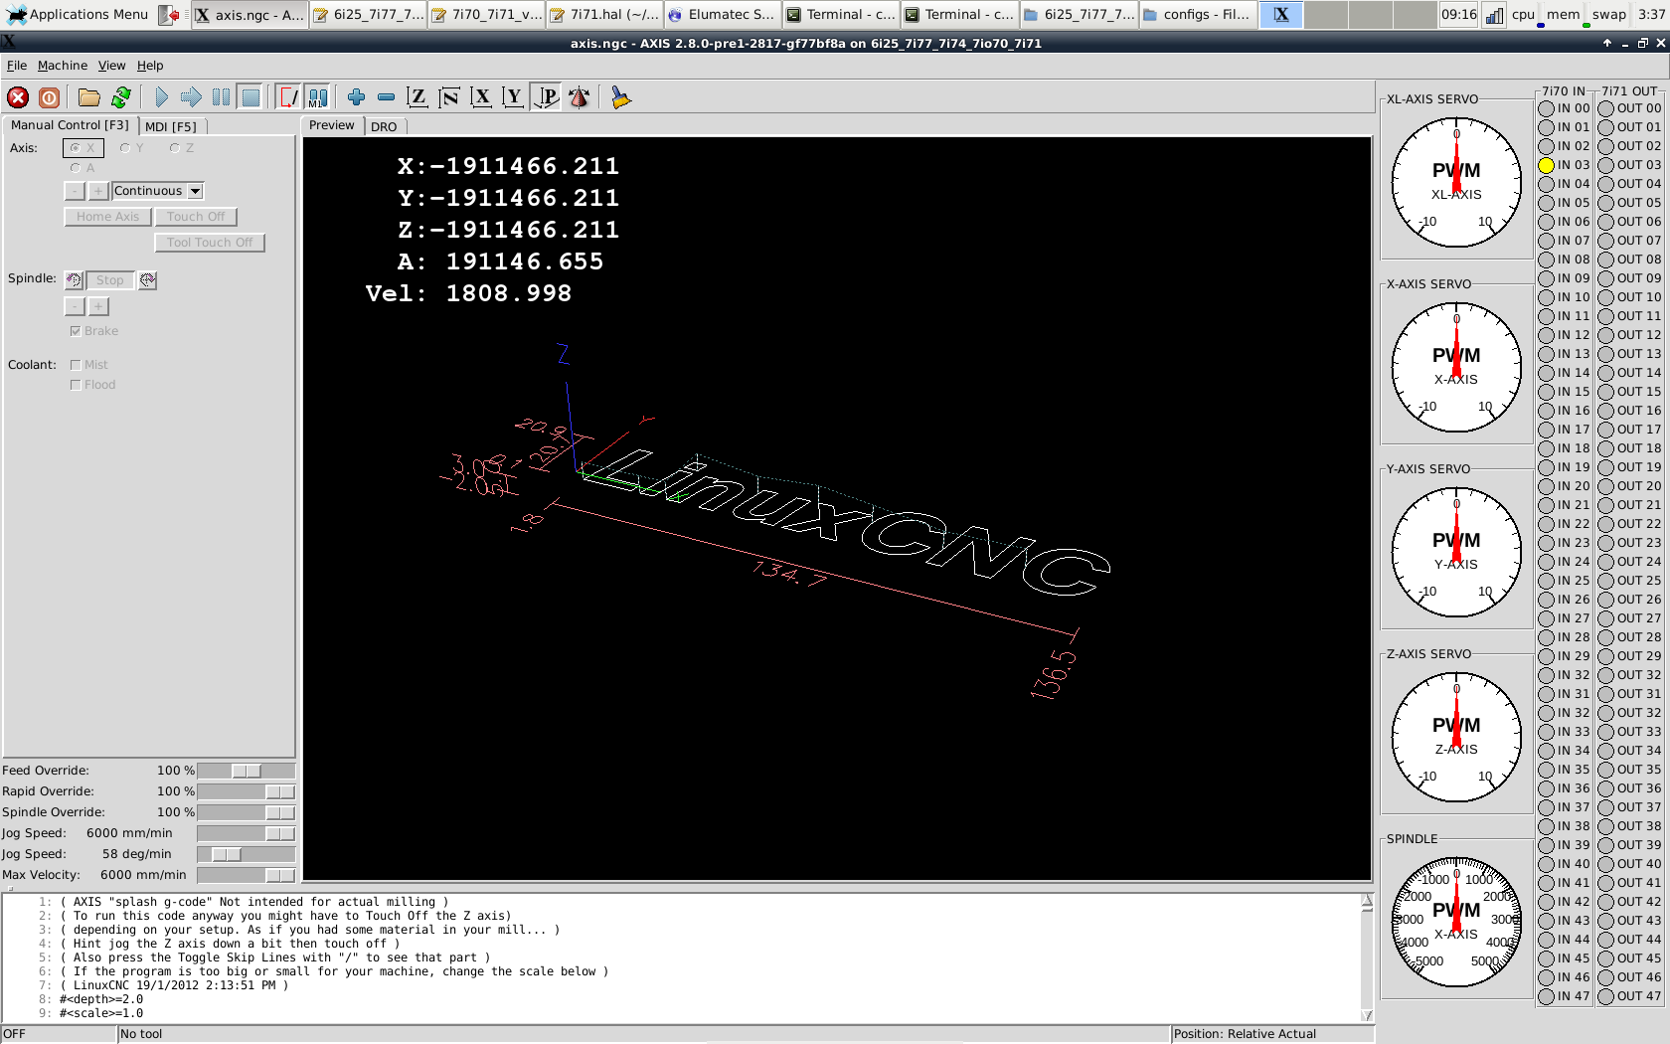Viewport: 1670px width, 1044px height.
Task: Increase spindle speed plus button
Action: click(x=98, y=306)
